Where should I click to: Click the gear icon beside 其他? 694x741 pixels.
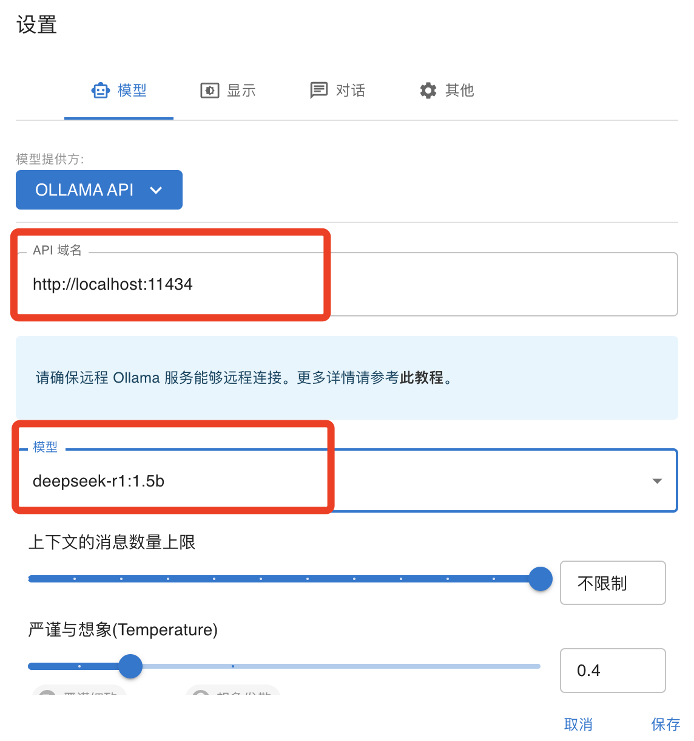(428, 90)
